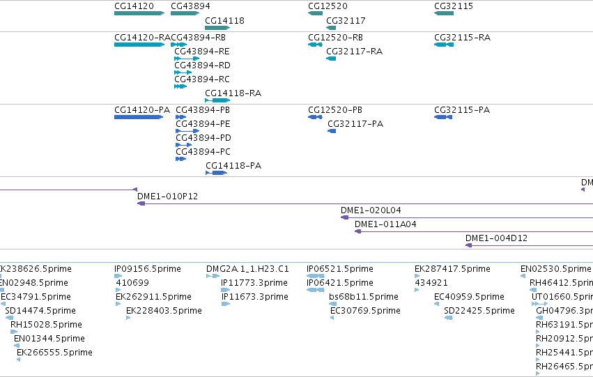Image resolution: width=593 pixels, height=377 pixels.
Task: Select protein CG32115-PA
Action: [443, 117]
